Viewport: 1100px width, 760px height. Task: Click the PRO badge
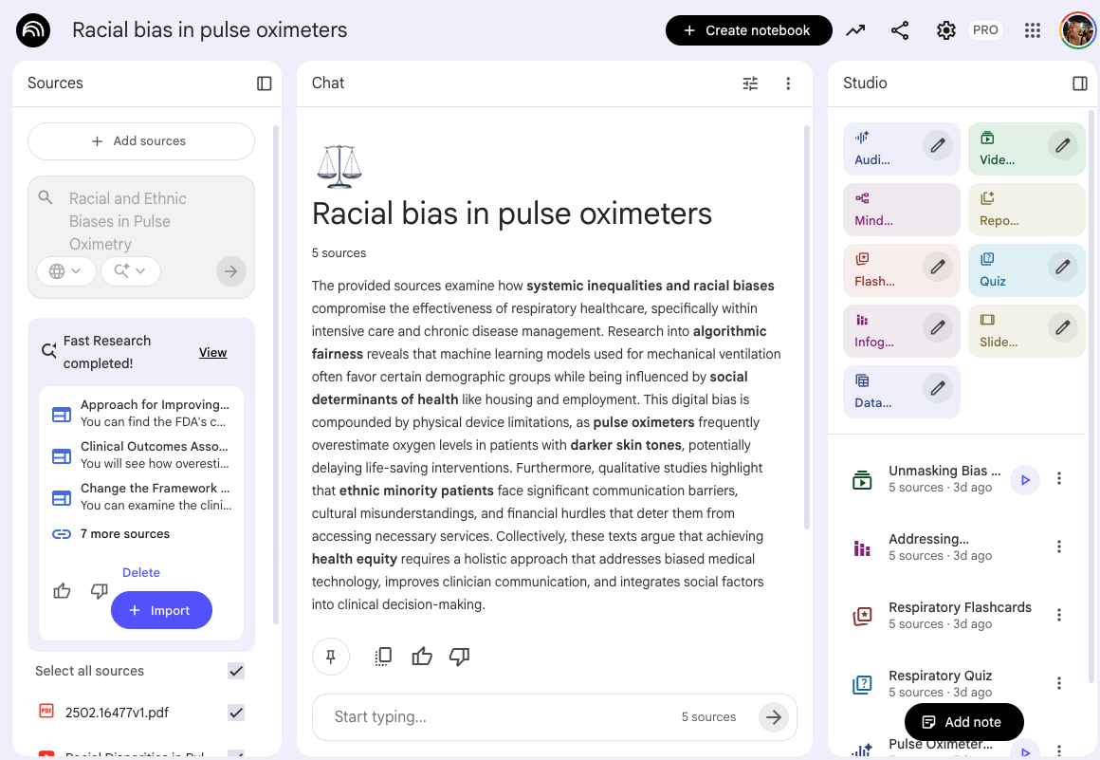(x=985, y=30)
